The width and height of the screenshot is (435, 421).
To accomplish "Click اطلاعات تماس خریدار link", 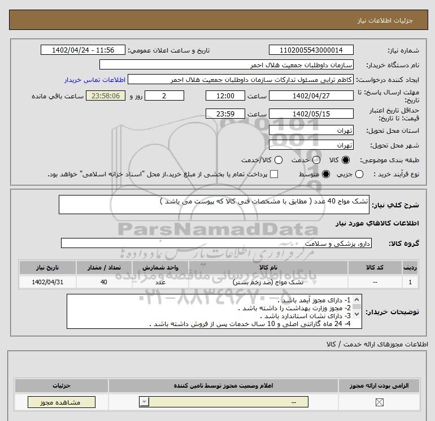I will 95,80.
